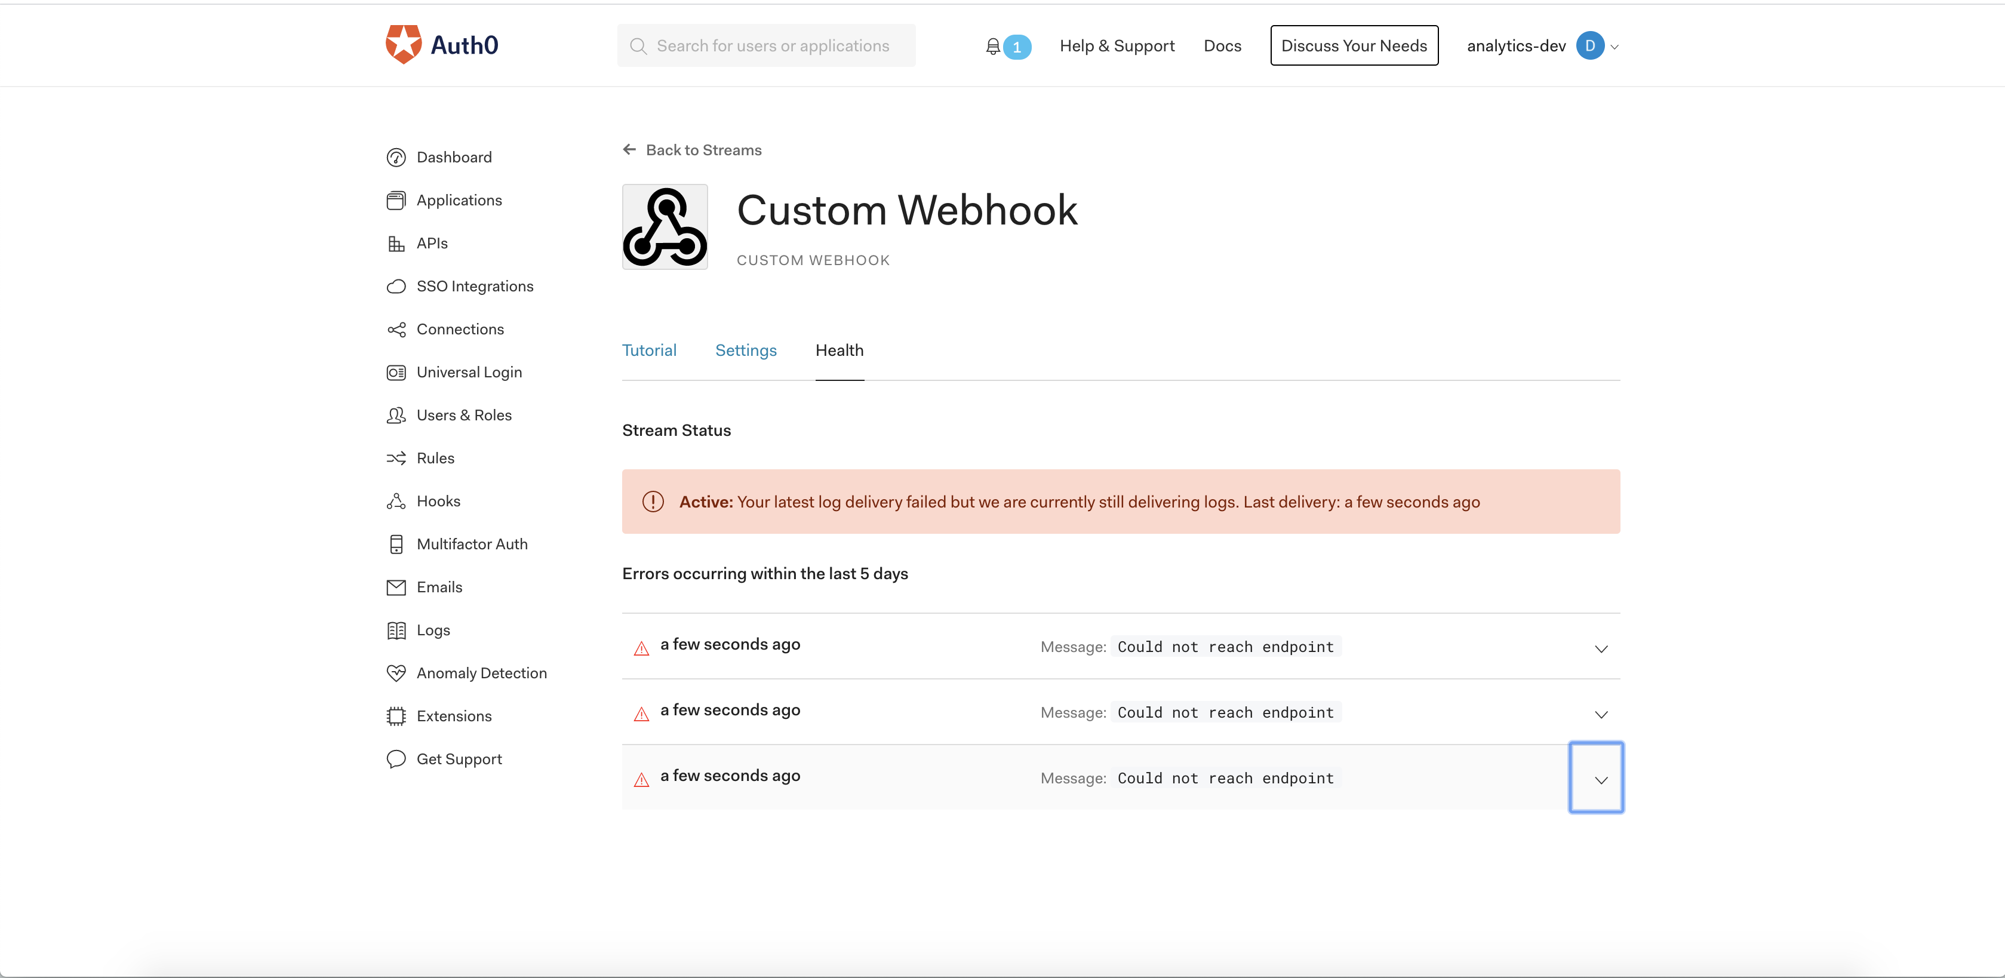This screenshot has height=978, width=2005.
Task: Click the Multifactor Auth phone icon
Action: pyautogui.click(x=396, y=545)
